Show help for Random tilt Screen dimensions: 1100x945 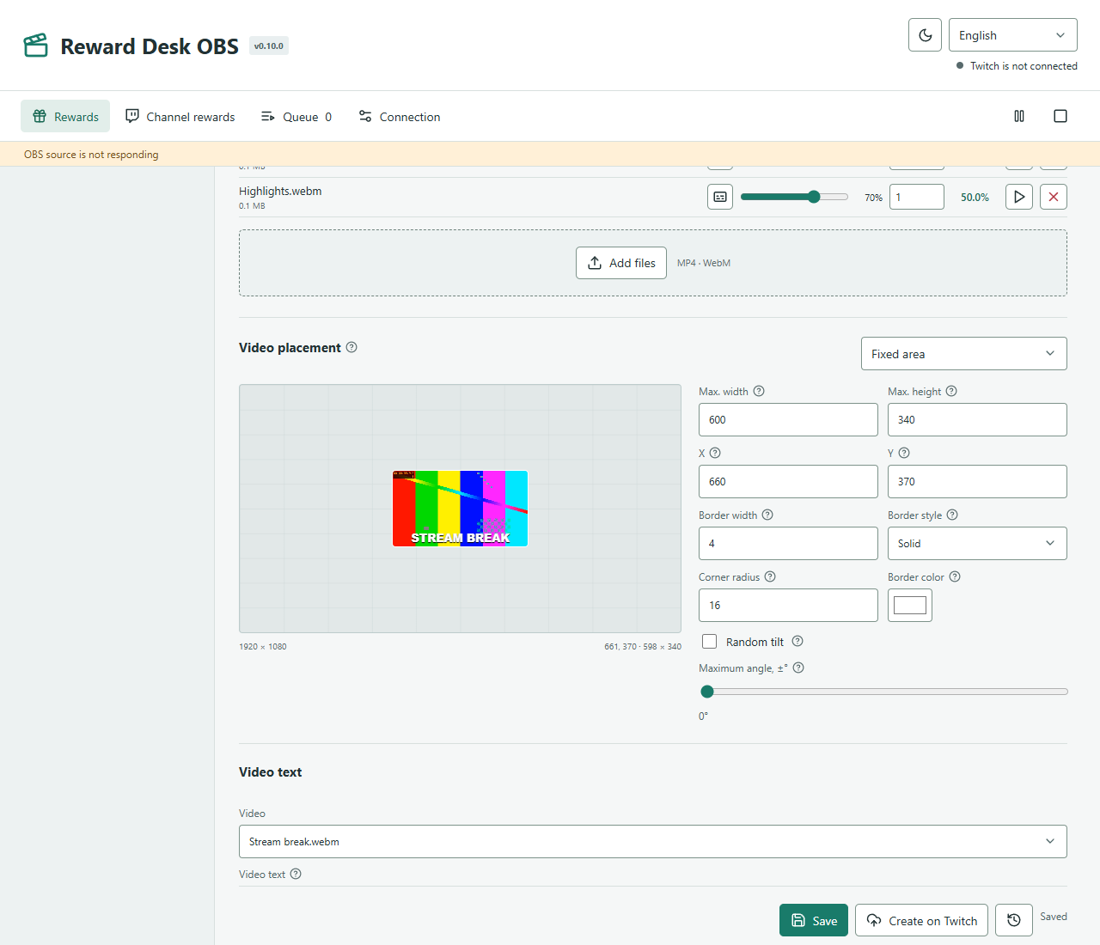point(797,641)
